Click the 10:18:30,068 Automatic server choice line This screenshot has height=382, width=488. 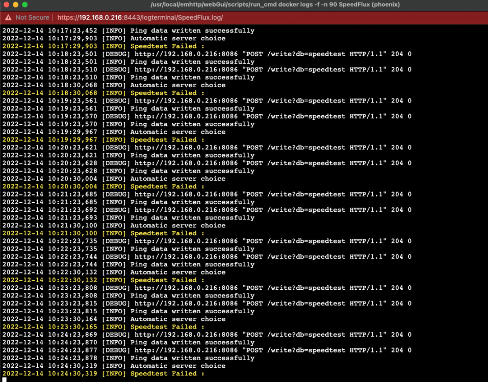(x=114, y=85)
